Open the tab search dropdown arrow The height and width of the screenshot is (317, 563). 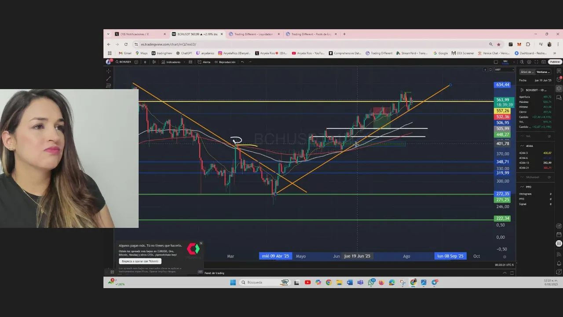pyautogui.click(x=108, y=34)
